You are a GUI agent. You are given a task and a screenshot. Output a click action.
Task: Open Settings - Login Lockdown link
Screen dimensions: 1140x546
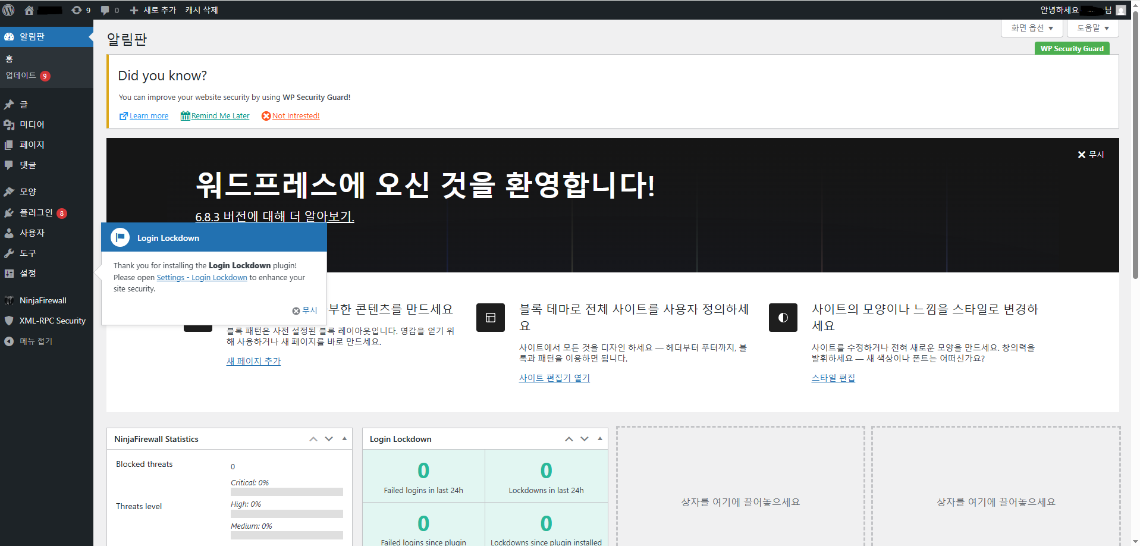202,278
